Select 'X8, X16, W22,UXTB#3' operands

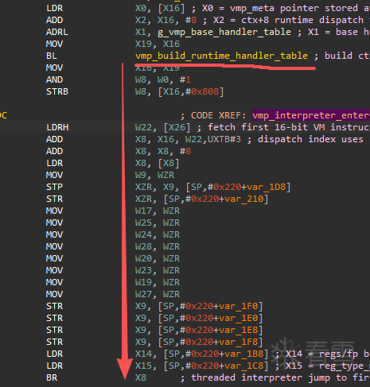click(x=188, y=139)
